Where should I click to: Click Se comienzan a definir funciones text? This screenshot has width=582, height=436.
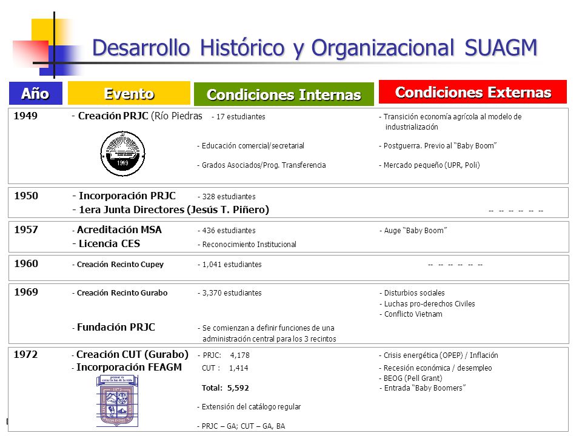267,333
